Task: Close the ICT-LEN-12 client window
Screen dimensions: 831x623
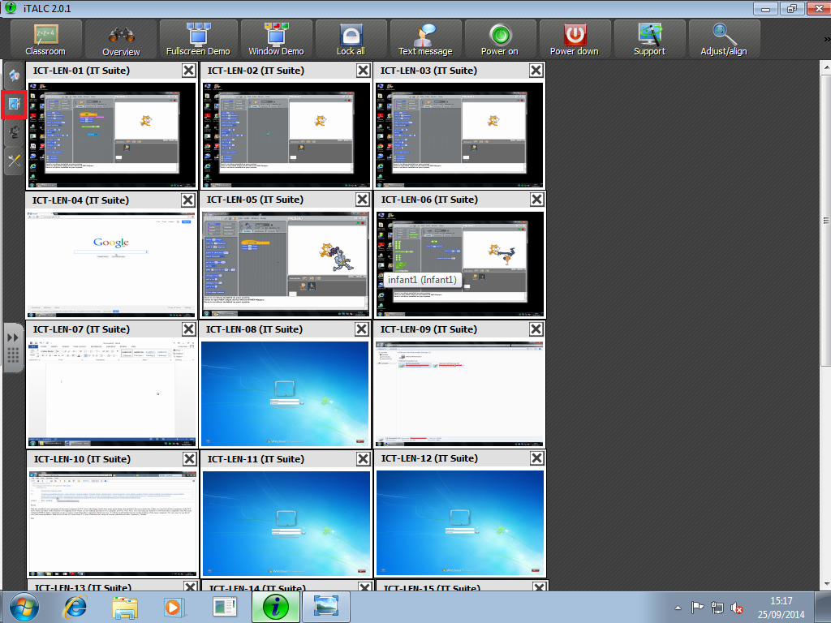Action: click(x=537, y=458)
